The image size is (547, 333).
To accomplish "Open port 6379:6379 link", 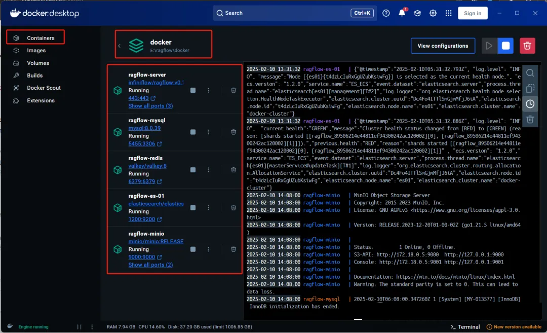I will point(145,181).
